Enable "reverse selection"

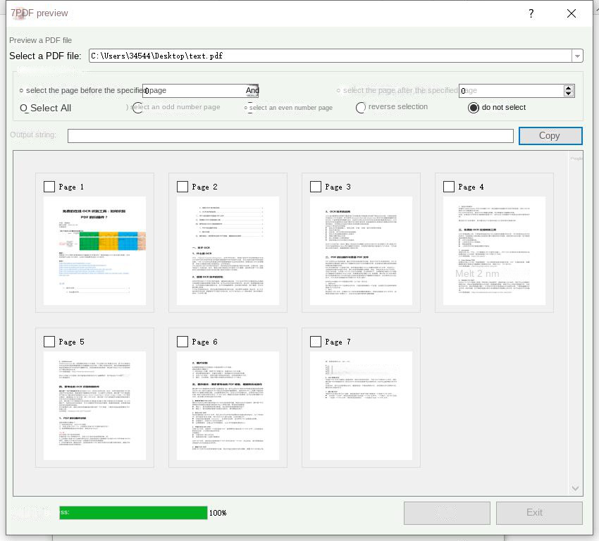360,107
